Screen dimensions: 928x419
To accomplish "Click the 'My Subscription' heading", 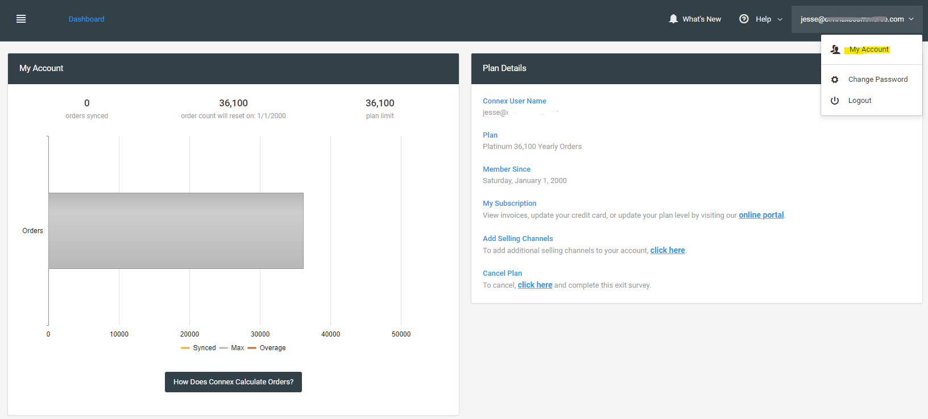I will pyautogui.click(x=509, y=204).
